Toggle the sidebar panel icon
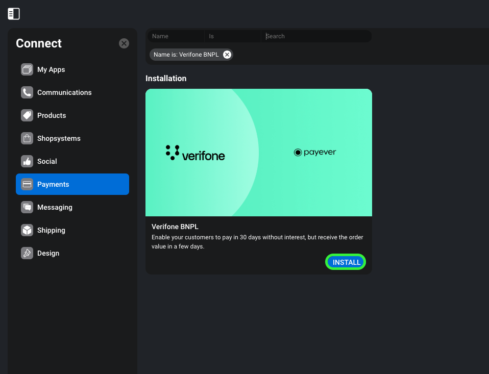The height and width of the screenshot is (374, 489). point(14,14)
